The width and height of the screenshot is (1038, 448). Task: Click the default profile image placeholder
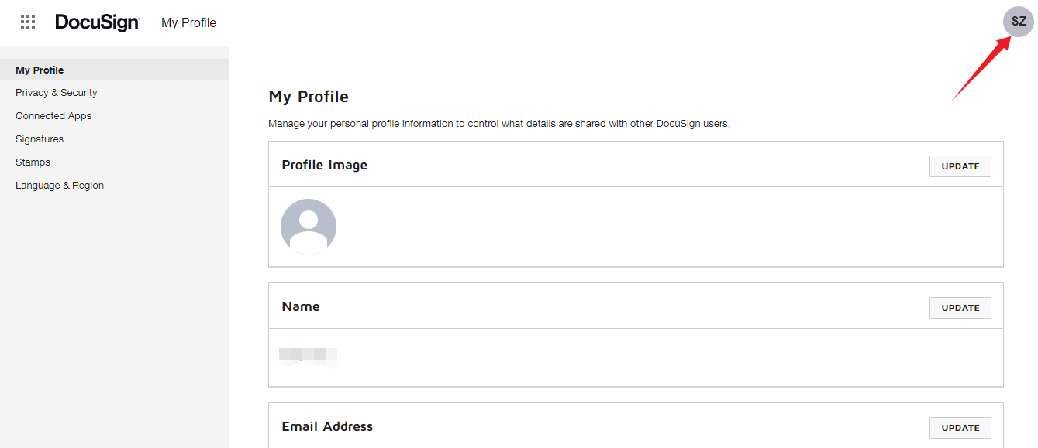pos(309,227)
